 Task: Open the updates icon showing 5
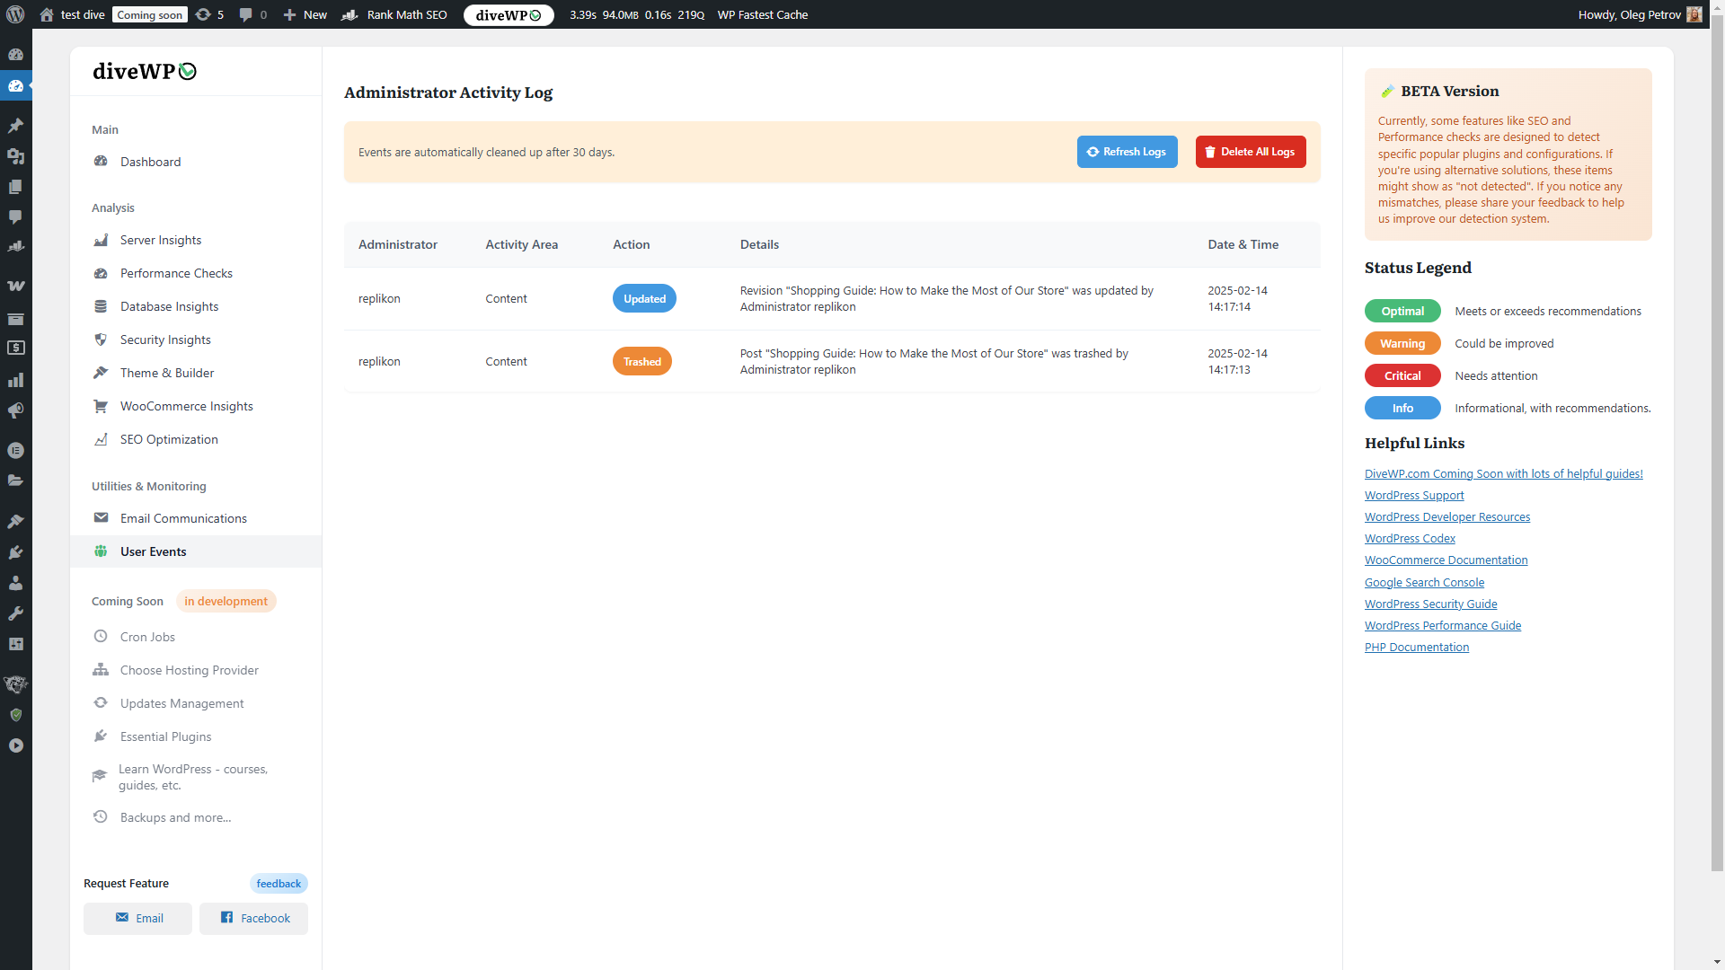point(208,14)
